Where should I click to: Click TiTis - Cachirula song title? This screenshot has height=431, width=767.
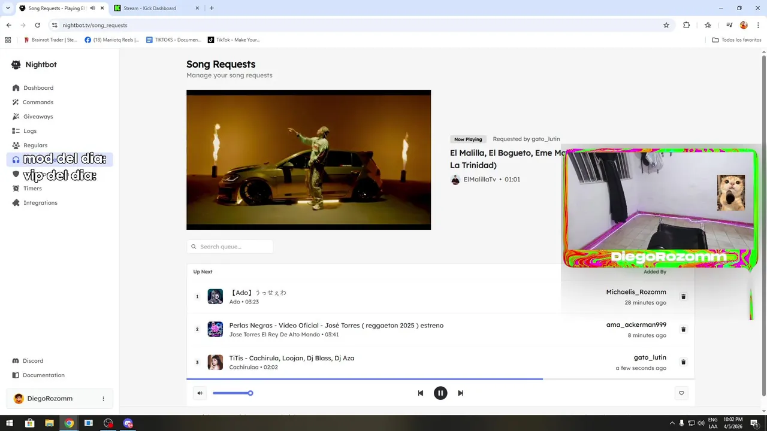(x=292, y=358)
